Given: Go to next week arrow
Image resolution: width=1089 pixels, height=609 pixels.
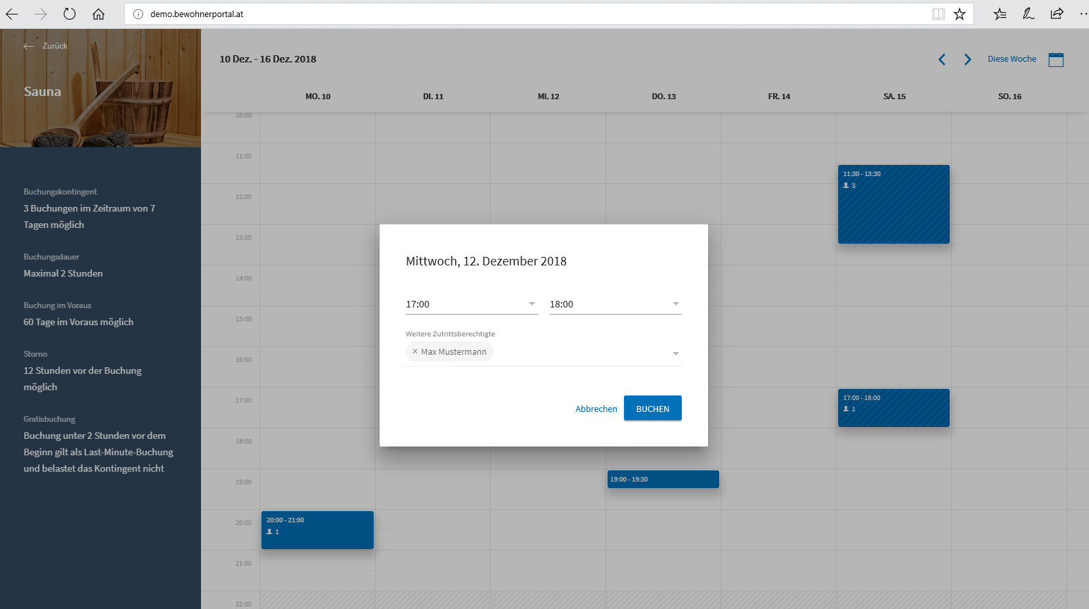Looking at the screenshot, I should click(x=967, y=59).
